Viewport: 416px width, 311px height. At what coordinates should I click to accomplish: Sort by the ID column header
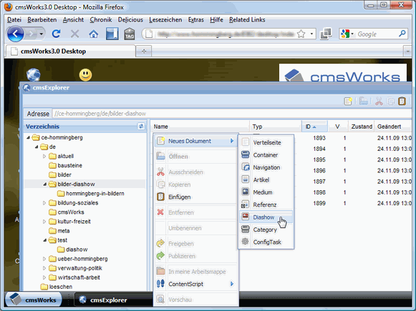point(314,127)
